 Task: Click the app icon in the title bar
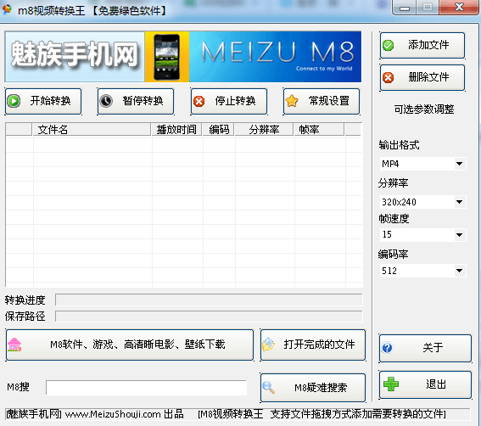[7, 10]
